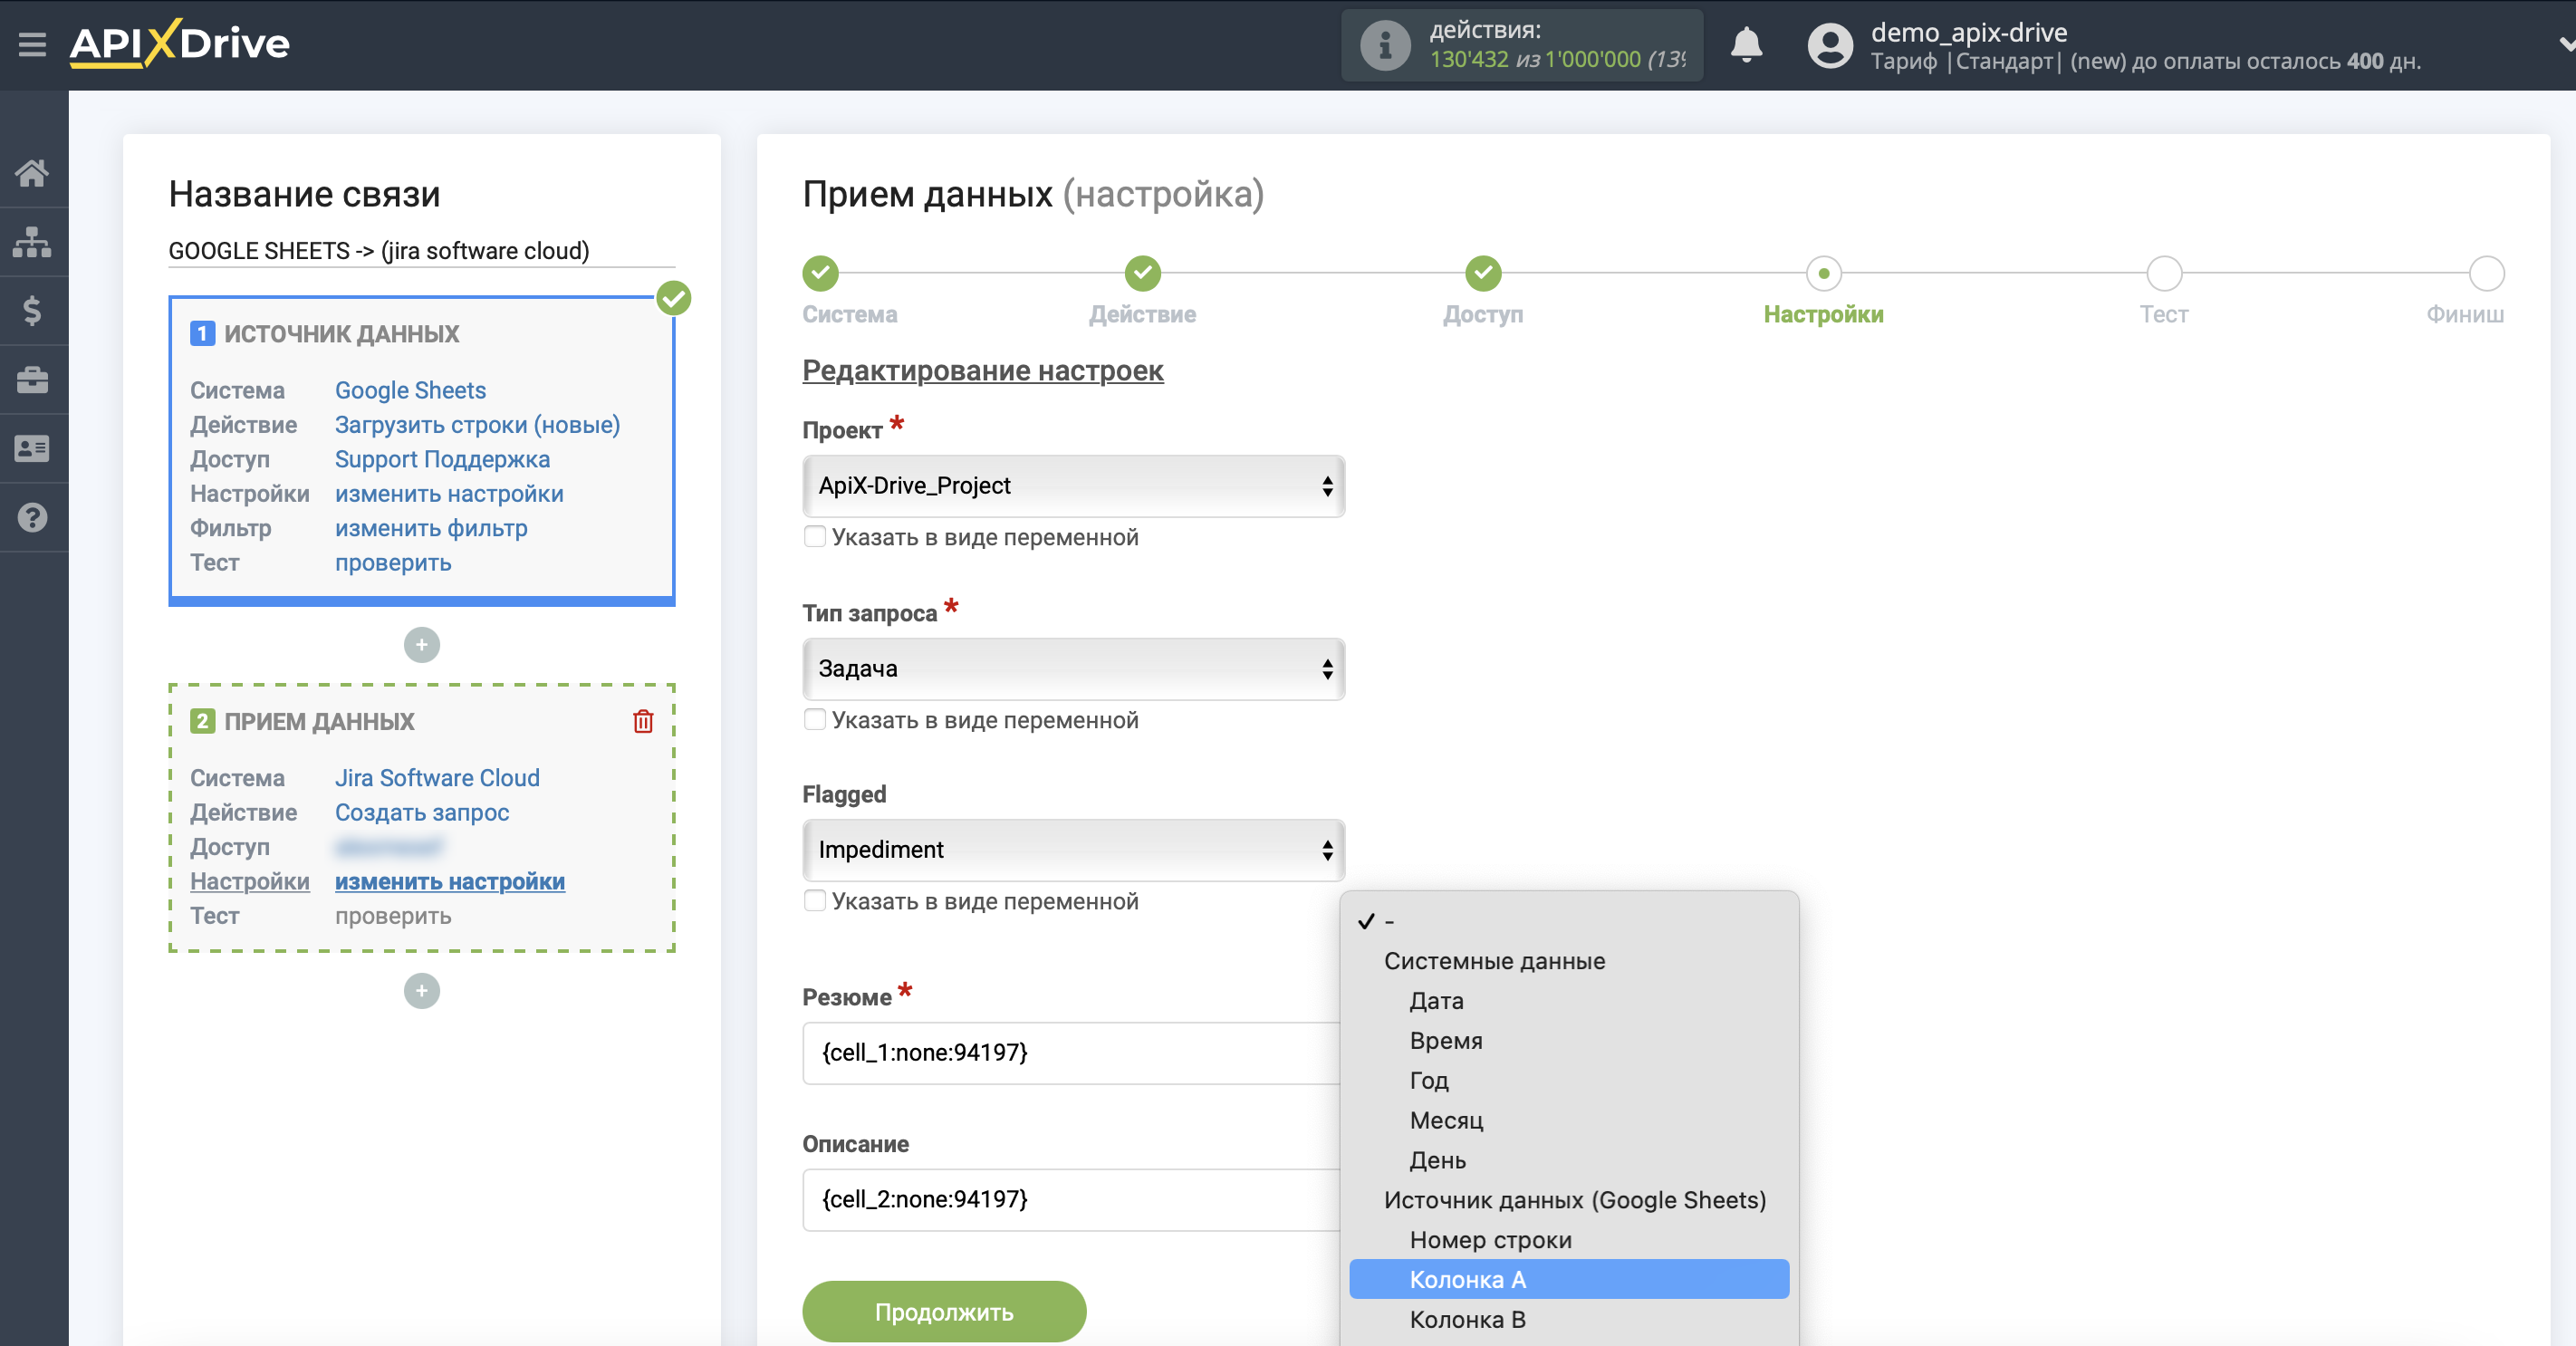Open the home sidebar icon
2576x1346 pixels.
[x=32, y=173]
